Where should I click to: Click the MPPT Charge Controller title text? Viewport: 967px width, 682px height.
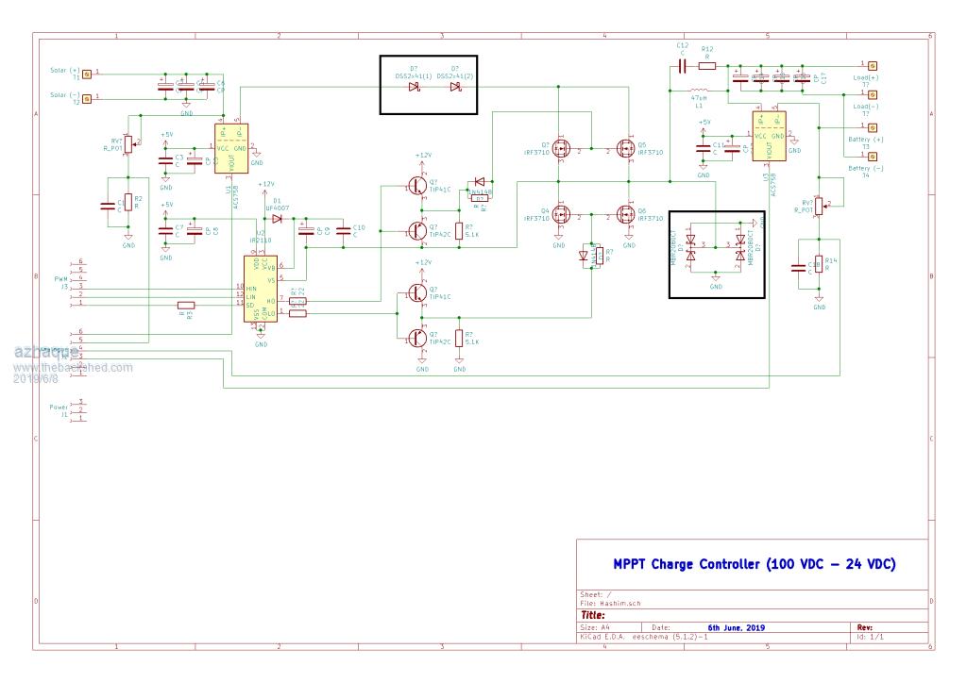click(x=754, y=564)
